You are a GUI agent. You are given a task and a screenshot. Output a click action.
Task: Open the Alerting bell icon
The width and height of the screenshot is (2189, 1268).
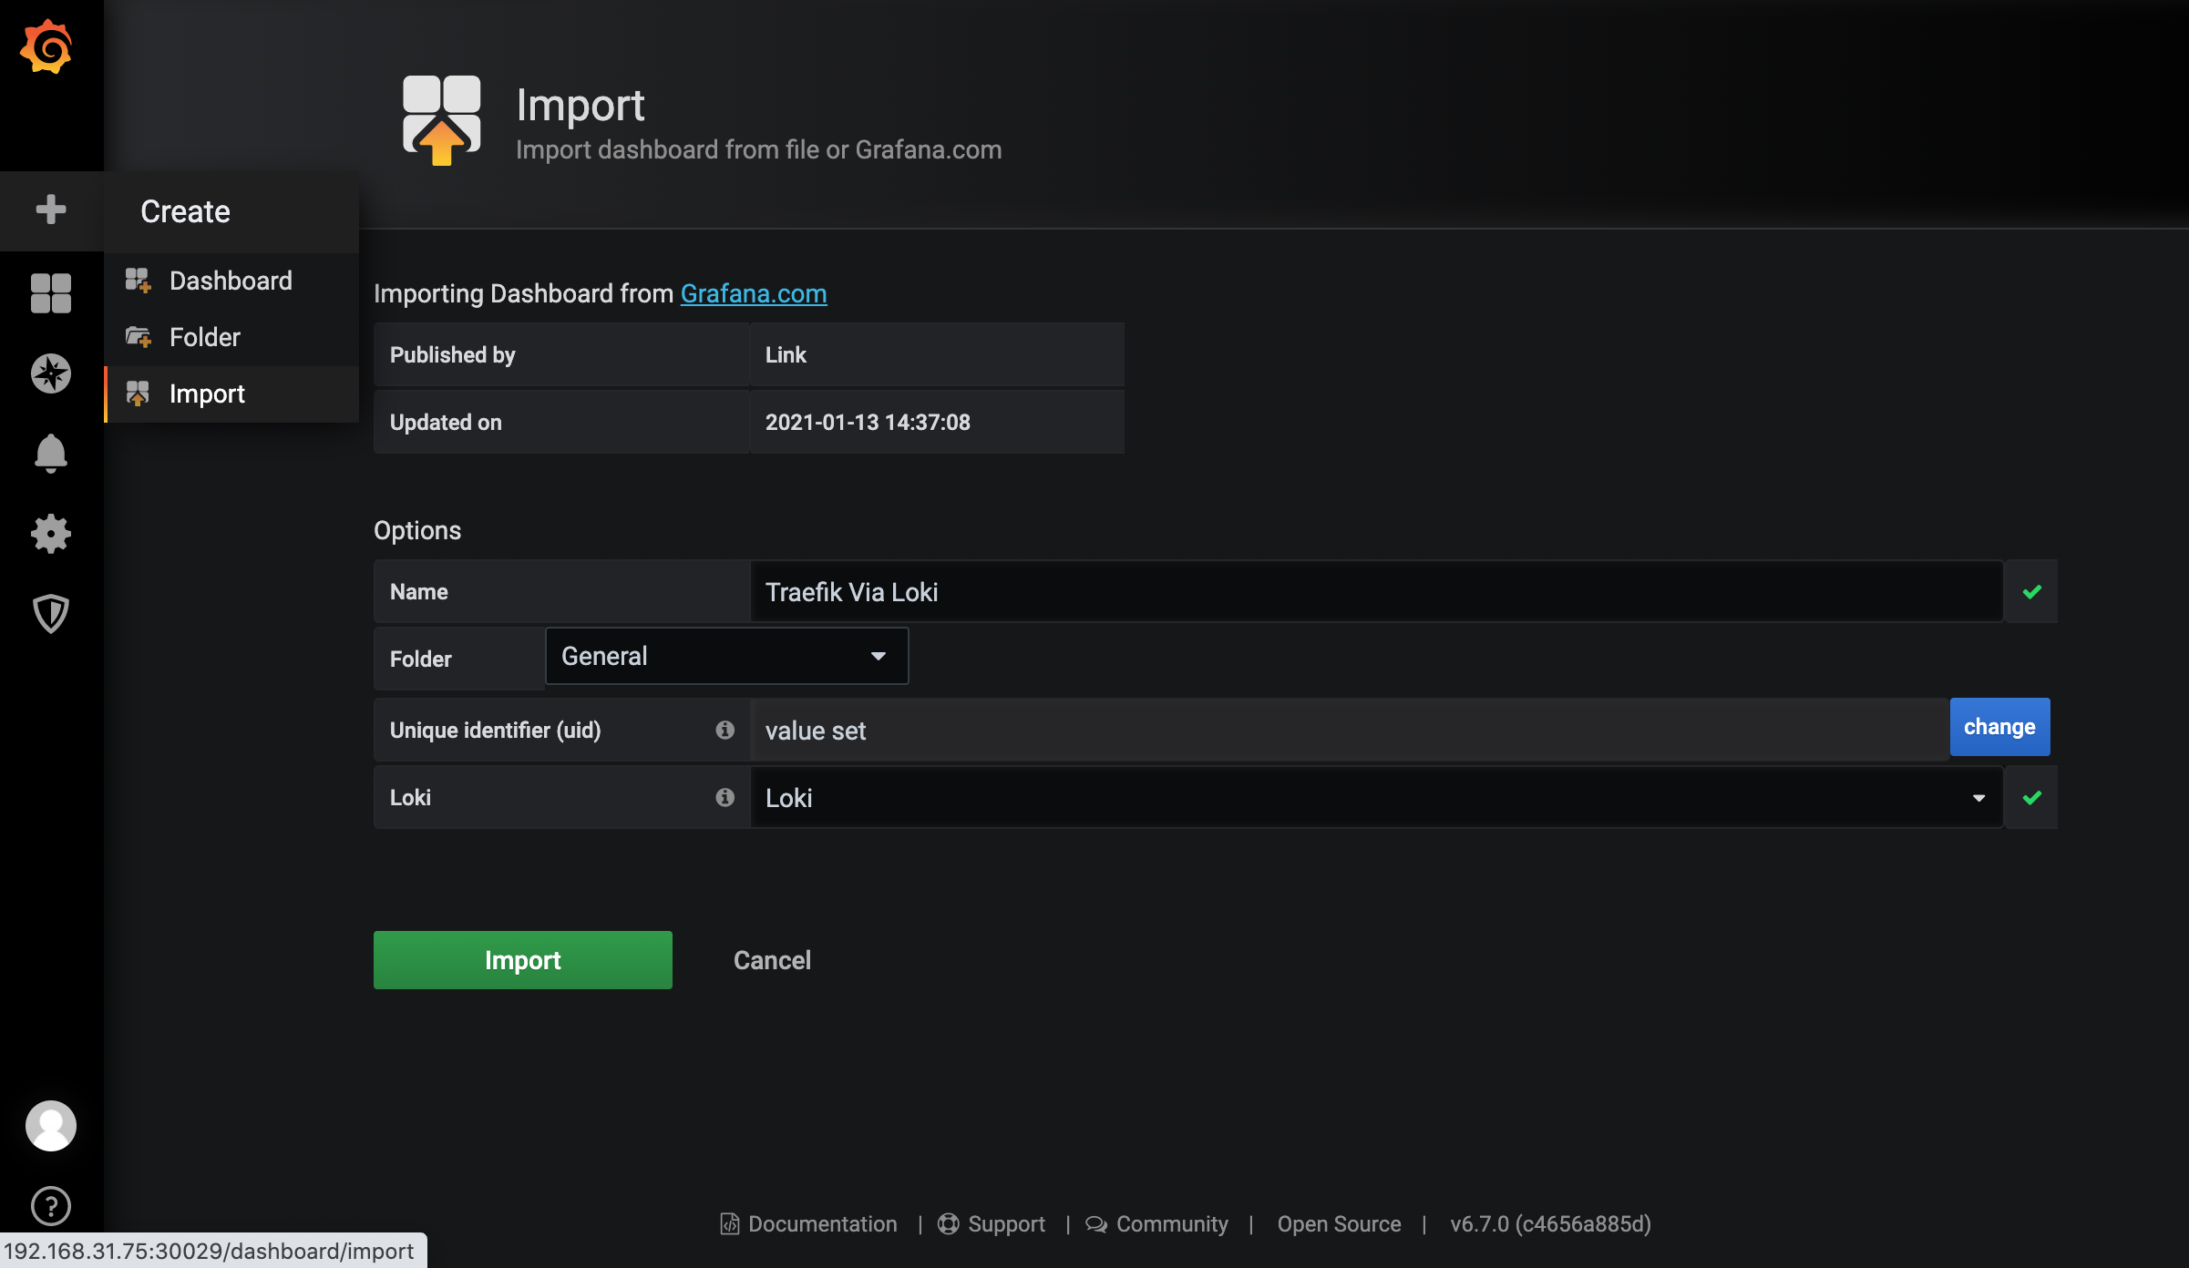tap(51, 453)
